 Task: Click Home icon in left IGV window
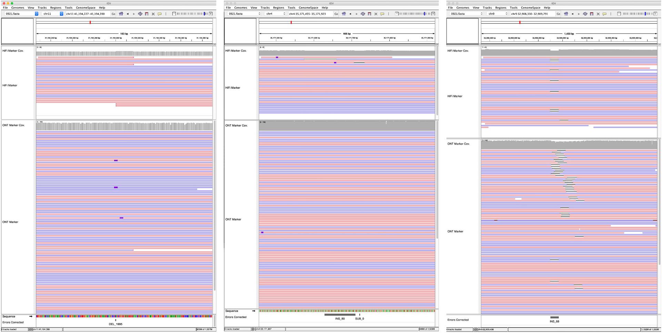point(121,14)
